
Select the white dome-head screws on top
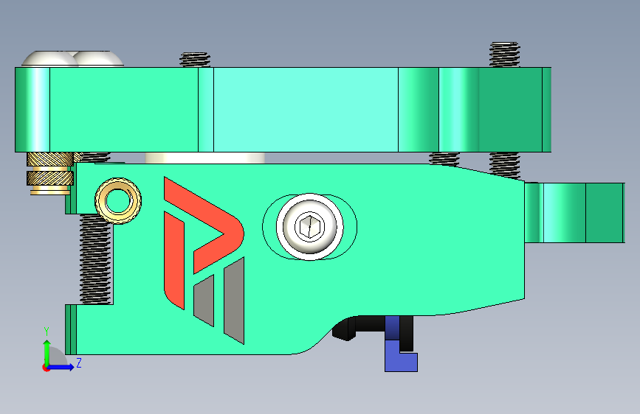tap(72, 59)
